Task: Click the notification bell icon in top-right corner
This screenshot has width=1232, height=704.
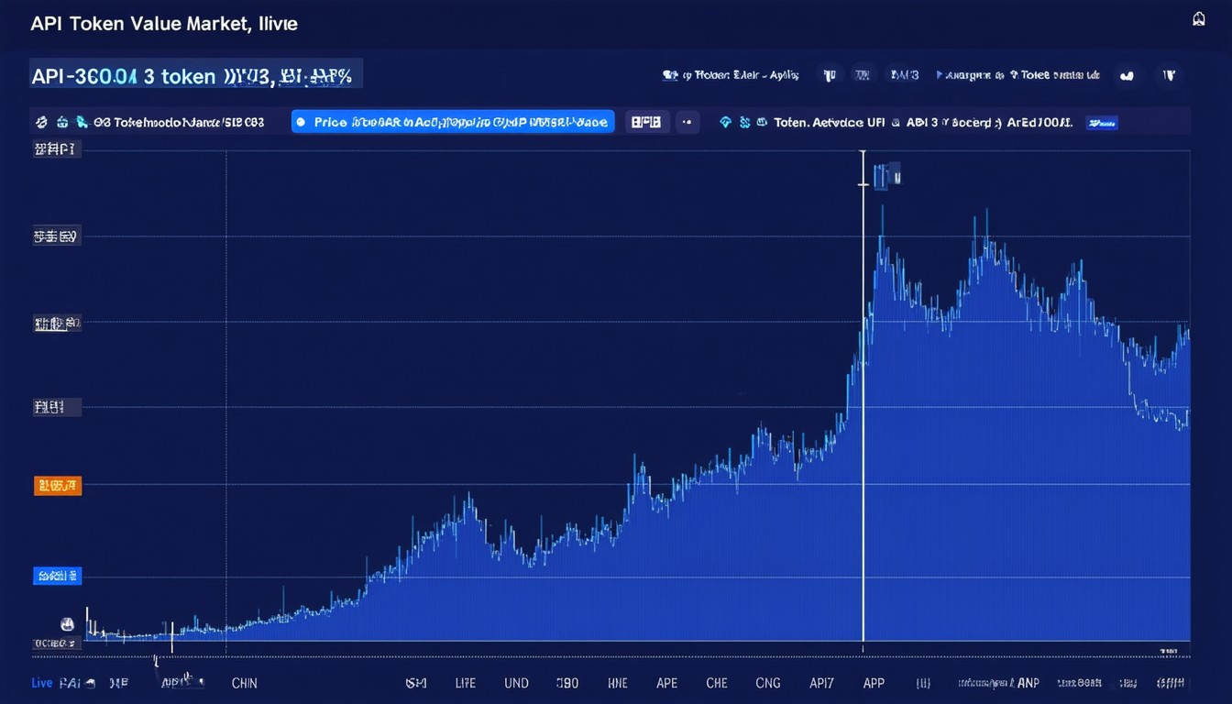Action: click(x=1198, y=19)
